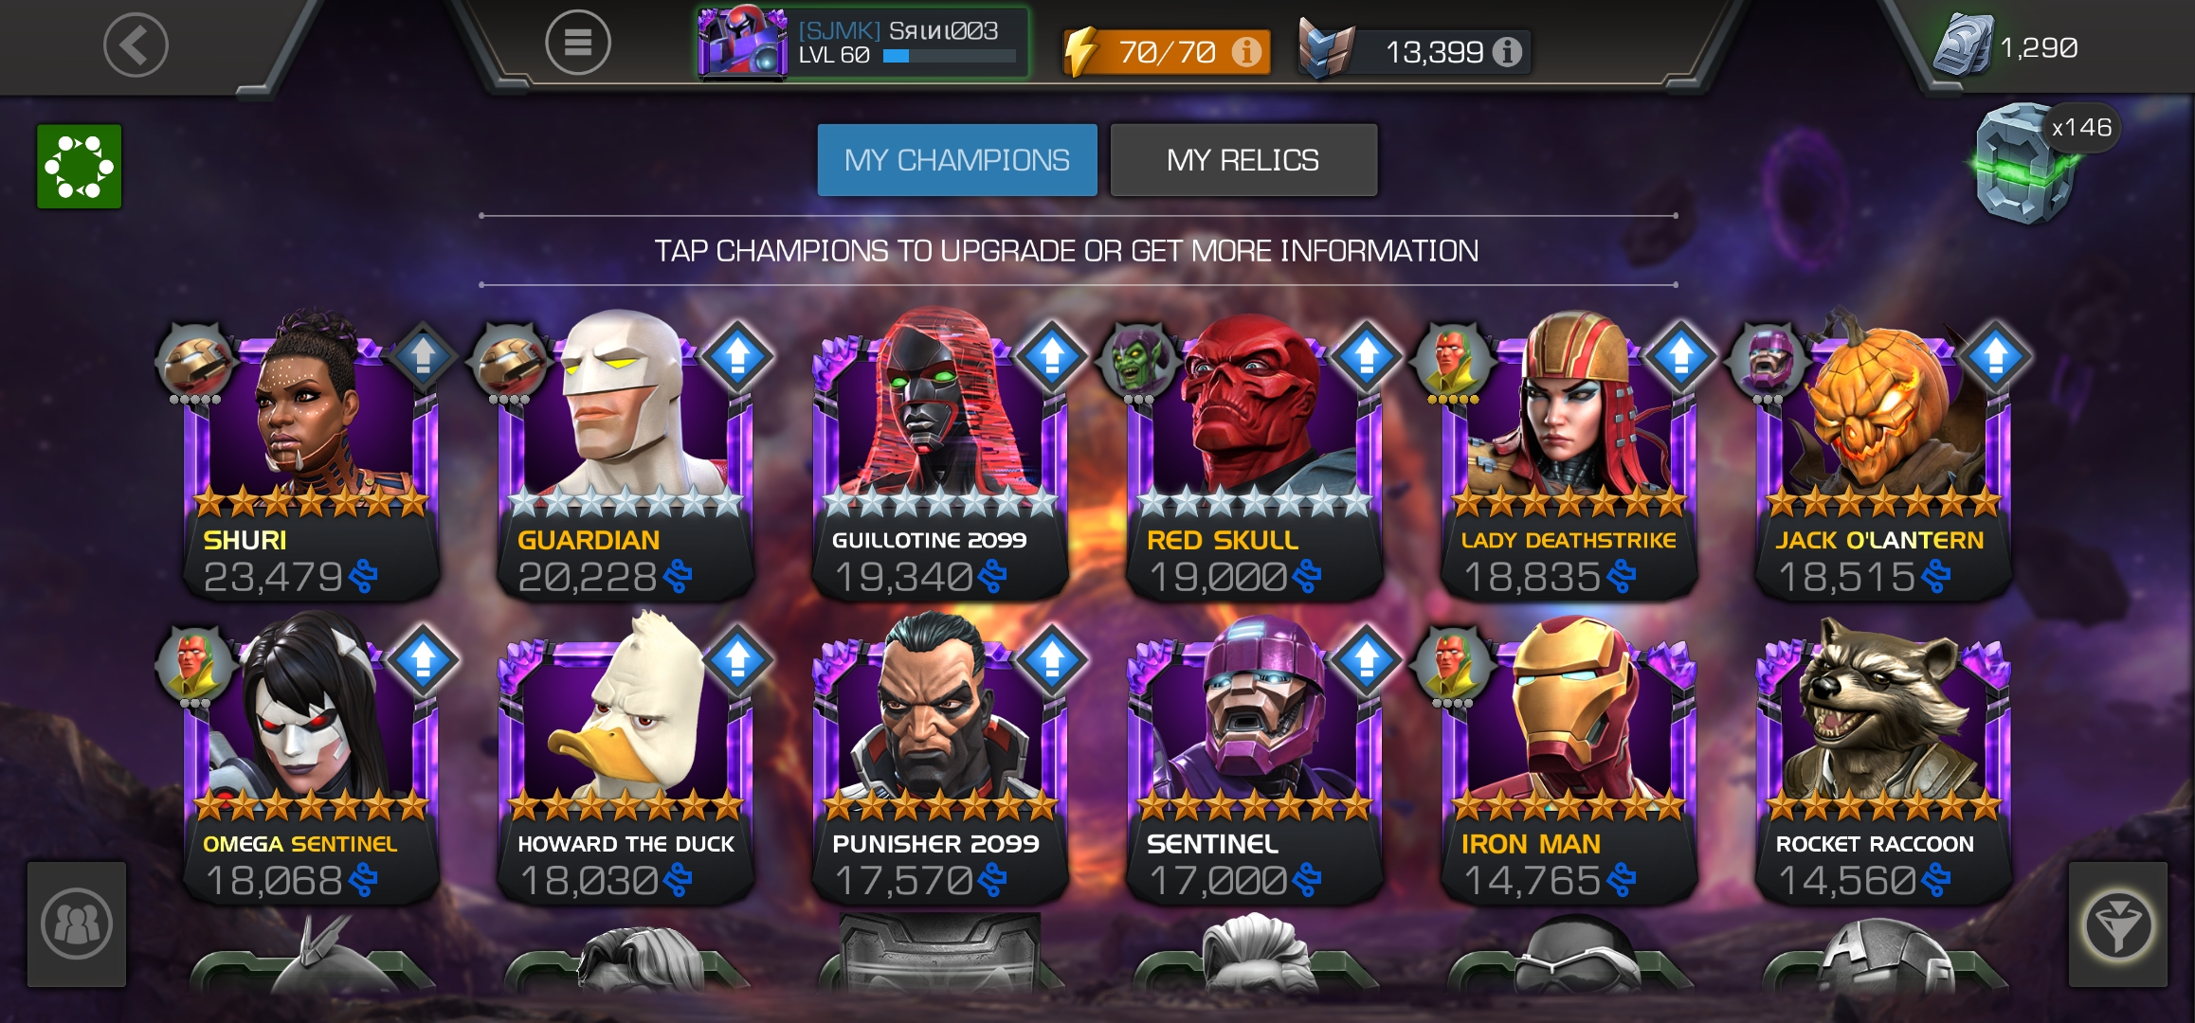Select the My Champions tab

click(x=957, y=160)
